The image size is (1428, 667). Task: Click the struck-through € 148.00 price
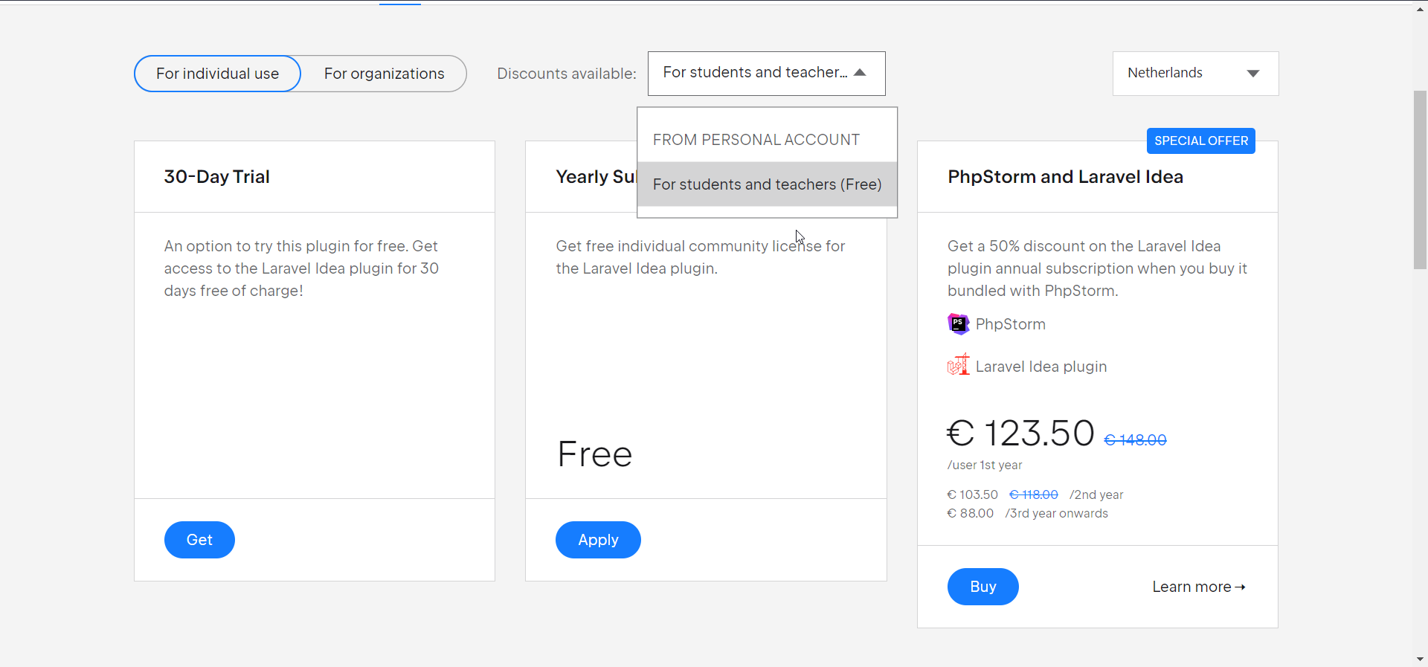[1135, 440]
